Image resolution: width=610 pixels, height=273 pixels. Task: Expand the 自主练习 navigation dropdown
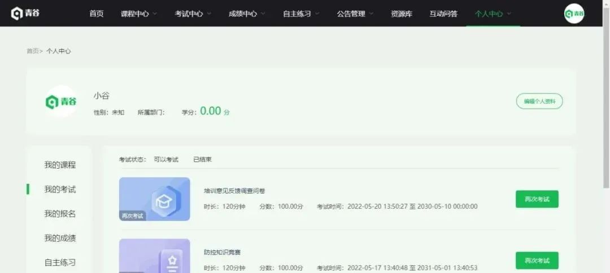point(301,14)
